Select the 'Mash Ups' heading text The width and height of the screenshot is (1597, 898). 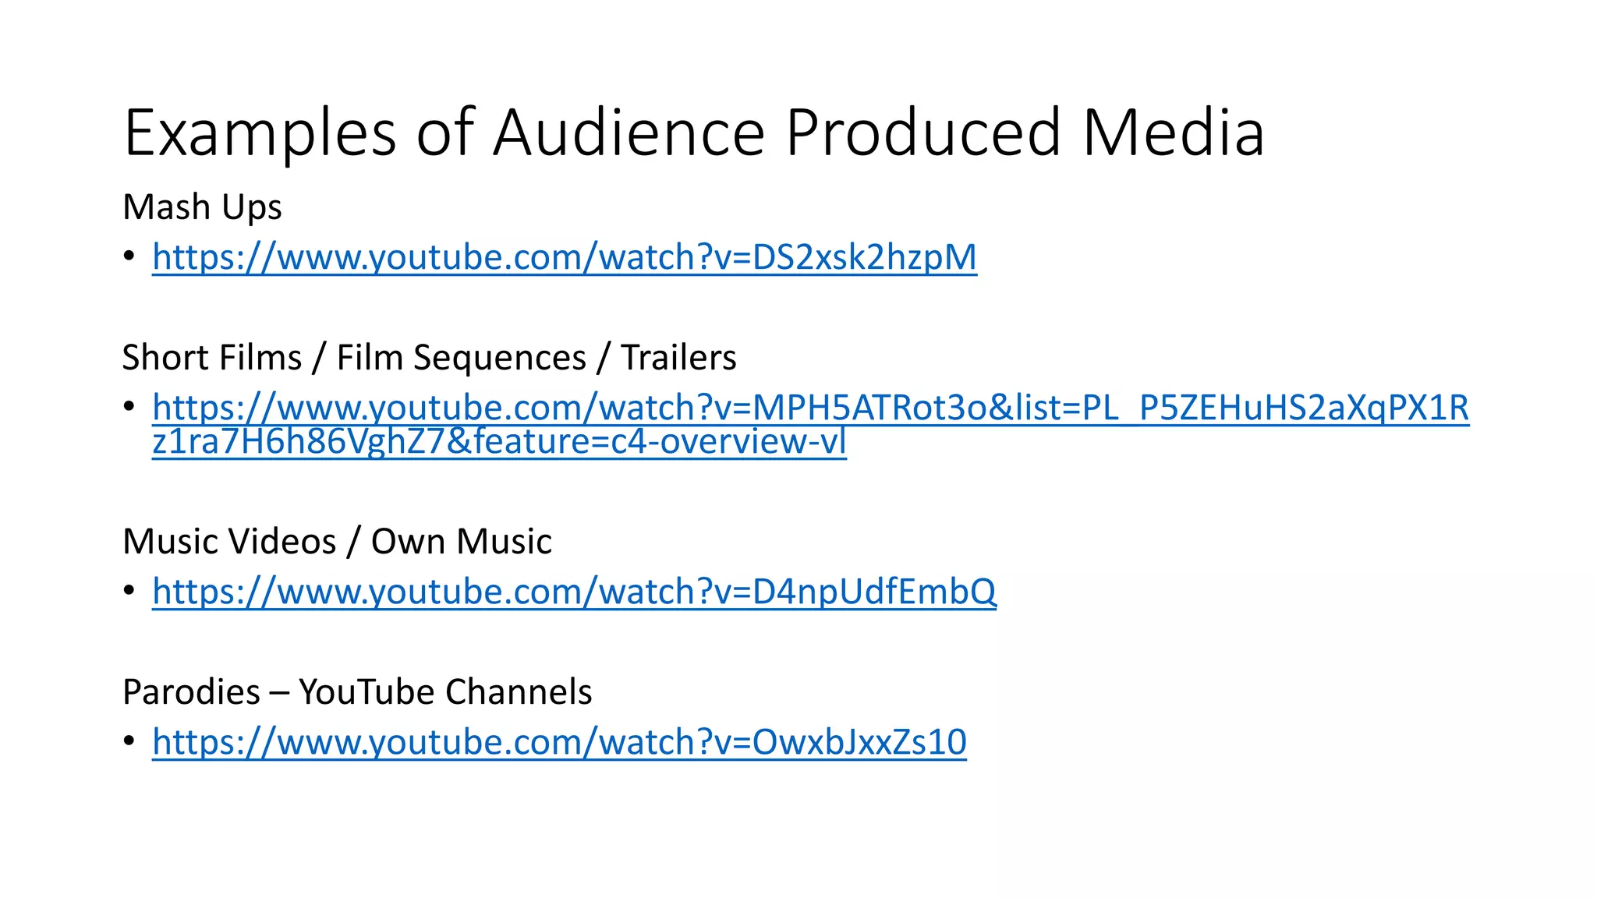point(202,208)
